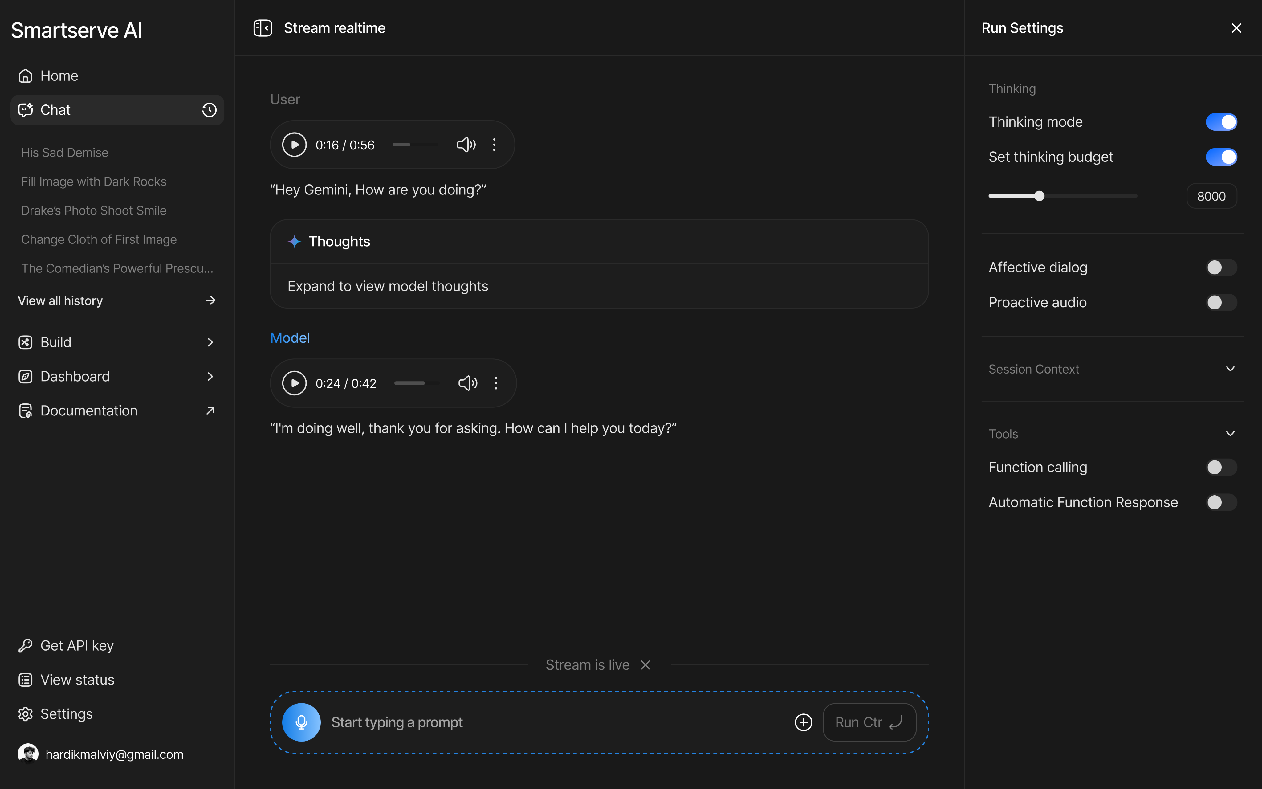Screen dimensions: 1262x789
Task: Mute the Model audio volume icon
Action: point(468,383)
